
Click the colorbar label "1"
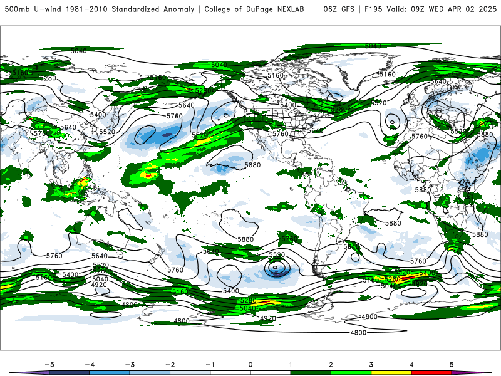[x=291, y=365]
